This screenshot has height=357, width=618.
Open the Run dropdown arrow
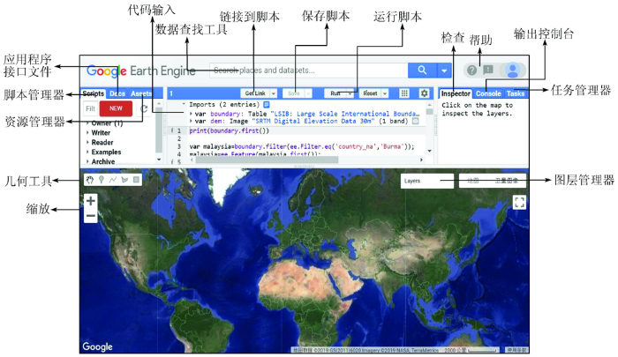tap(350, 93)
